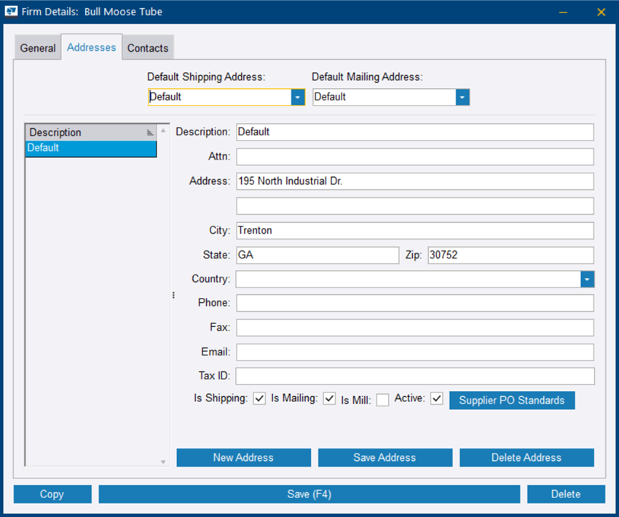Open the Default Shipping Address dropdown
The height and width of the screenshot is (517, 619).
[297, 97]
